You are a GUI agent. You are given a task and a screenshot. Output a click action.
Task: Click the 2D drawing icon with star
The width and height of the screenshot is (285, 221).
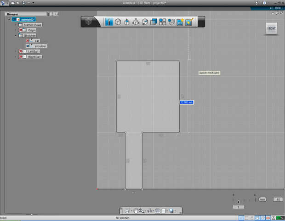(180, 22)
